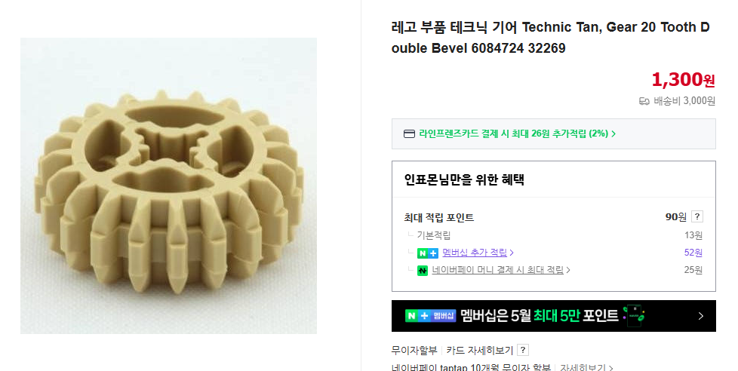Screen dimensions: 738x371
Task: Click the N+ 멤버십 logo in black banner
Action: (x=430, y=315)
